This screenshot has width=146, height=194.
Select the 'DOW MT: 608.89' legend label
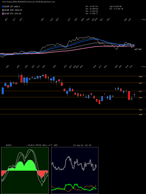[13, 10]
